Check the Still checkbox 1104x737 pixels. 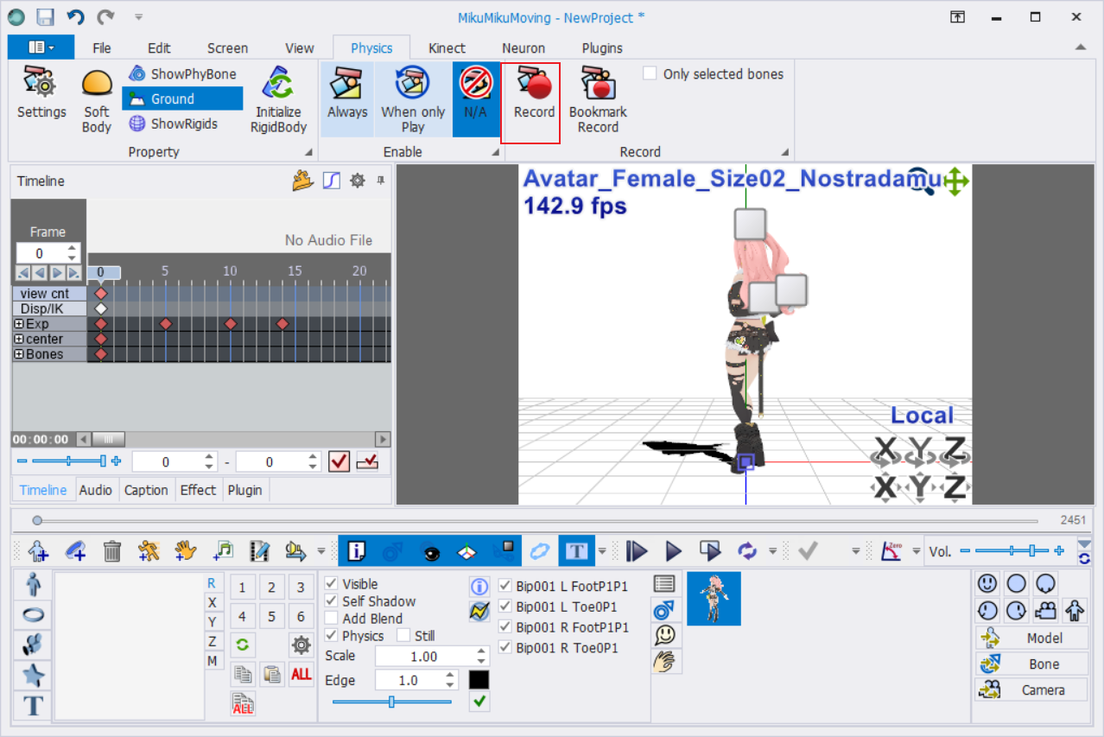[x=403, y=636]
